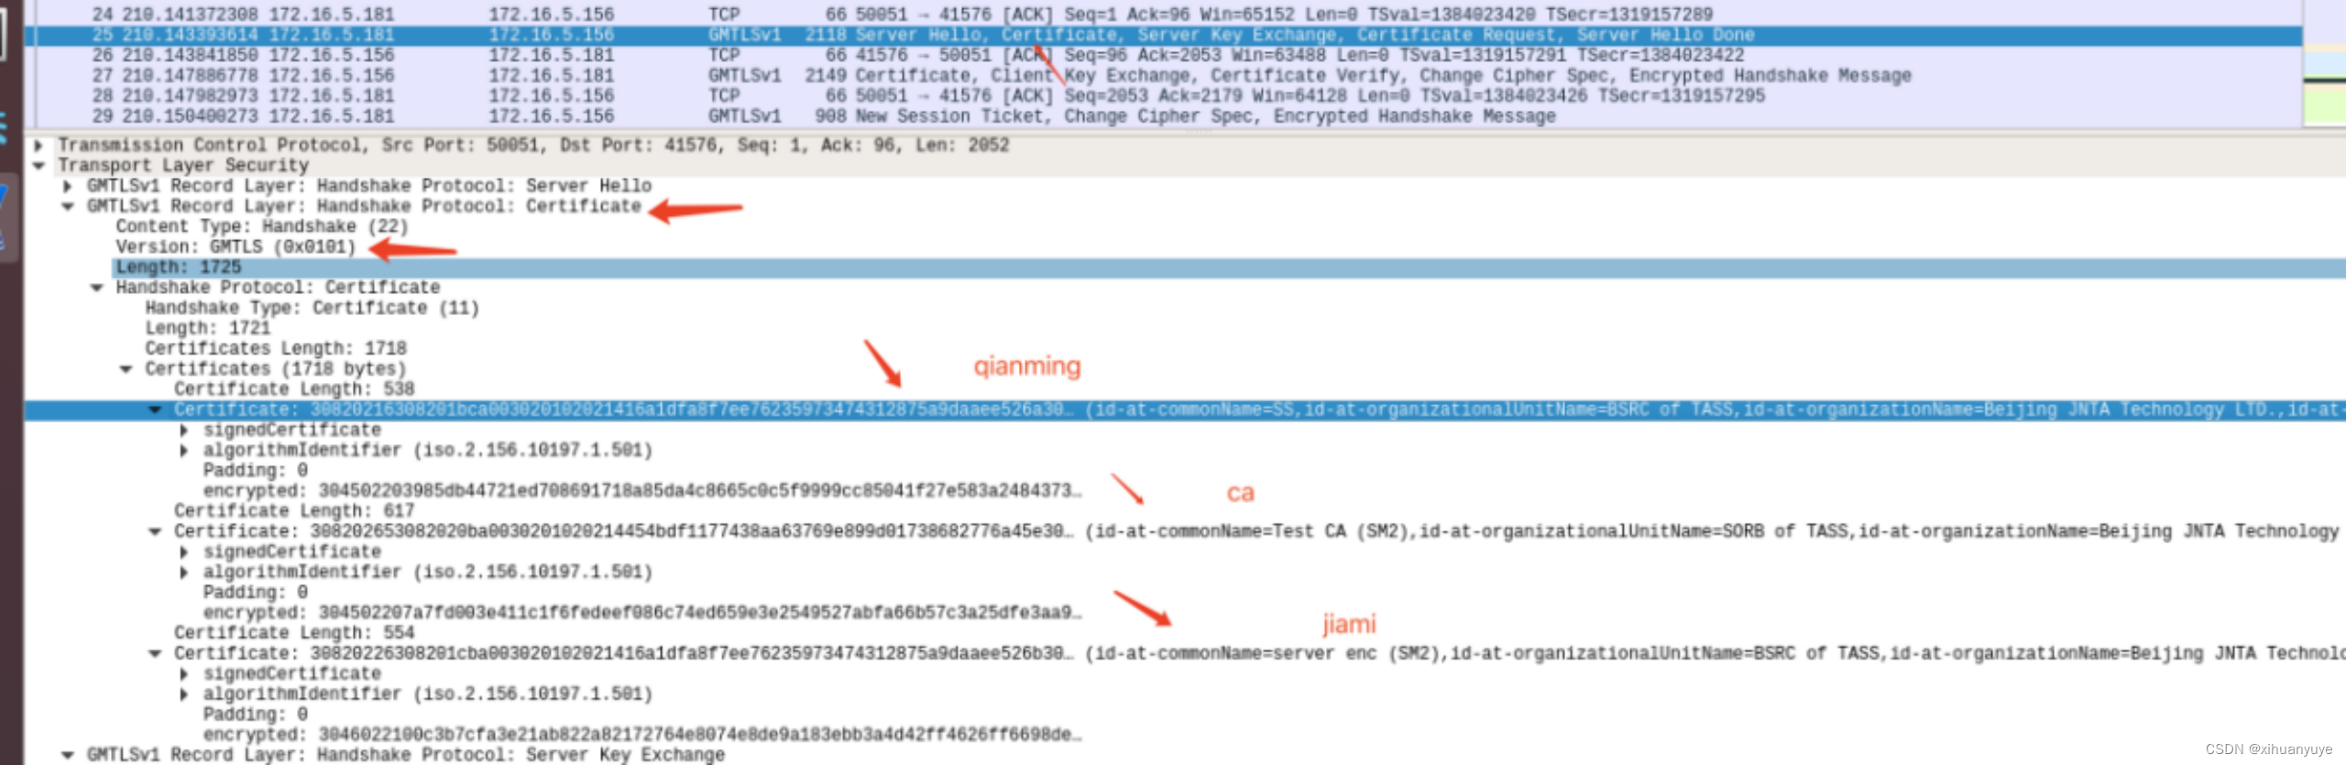Select the Certificate Length: 554 field
The height and width of the screenshot is (765, 2346).
coord(294,633)
